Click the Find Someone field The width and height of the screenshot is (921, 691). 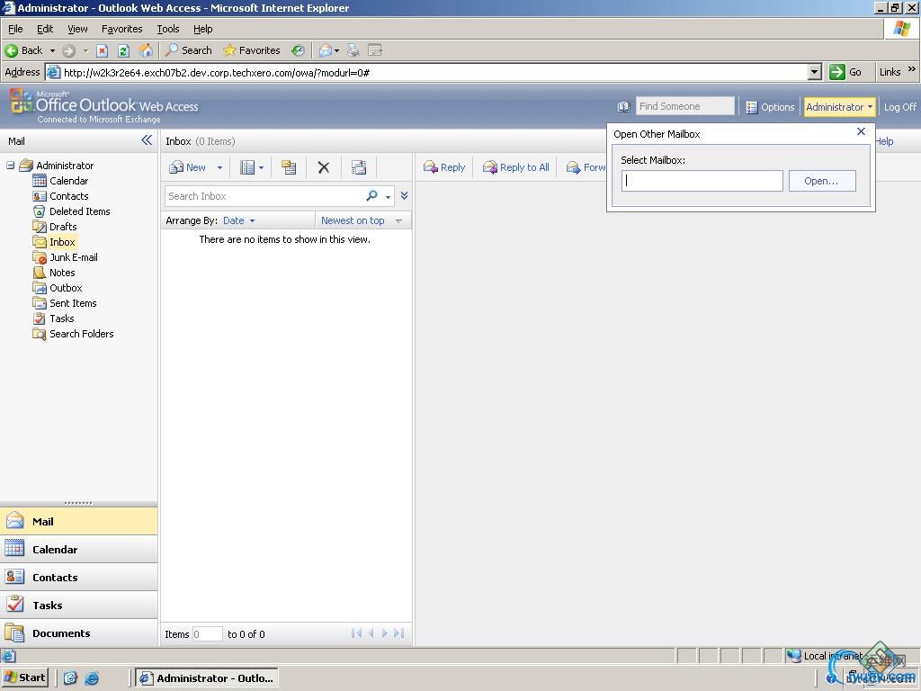(684, 106)
